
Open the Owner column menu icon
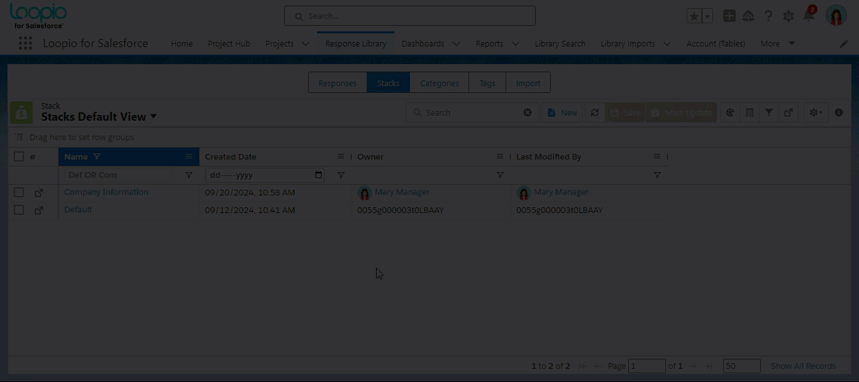point(500,156)
